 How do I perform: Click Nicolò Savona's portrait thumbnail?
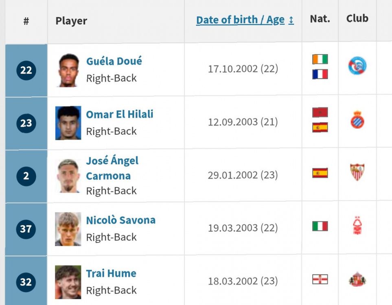pos(68,229)
